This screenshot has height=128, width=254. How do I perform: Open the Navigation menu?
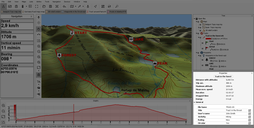pyautogui.click(x=57, y=2)
